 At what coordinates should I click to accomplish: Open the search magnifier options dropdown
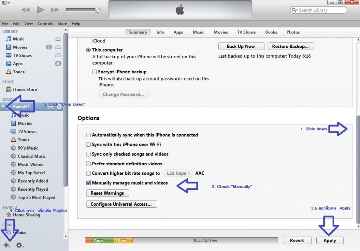click(x=295, y=10)
